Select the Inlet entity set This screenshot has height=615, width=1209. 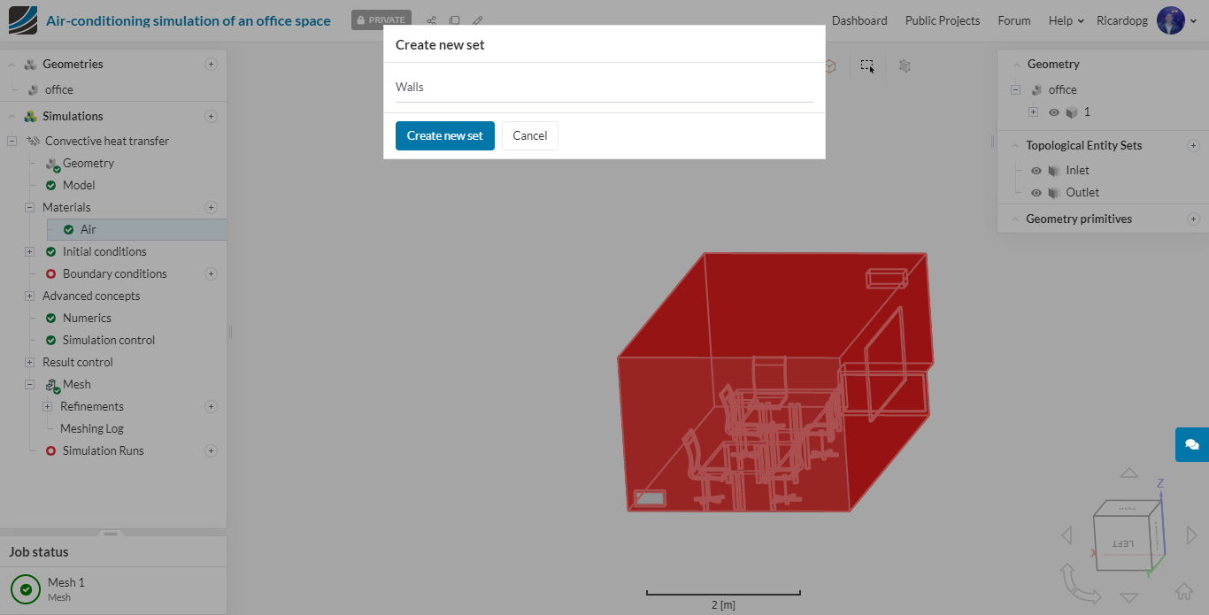point(1077,170)
